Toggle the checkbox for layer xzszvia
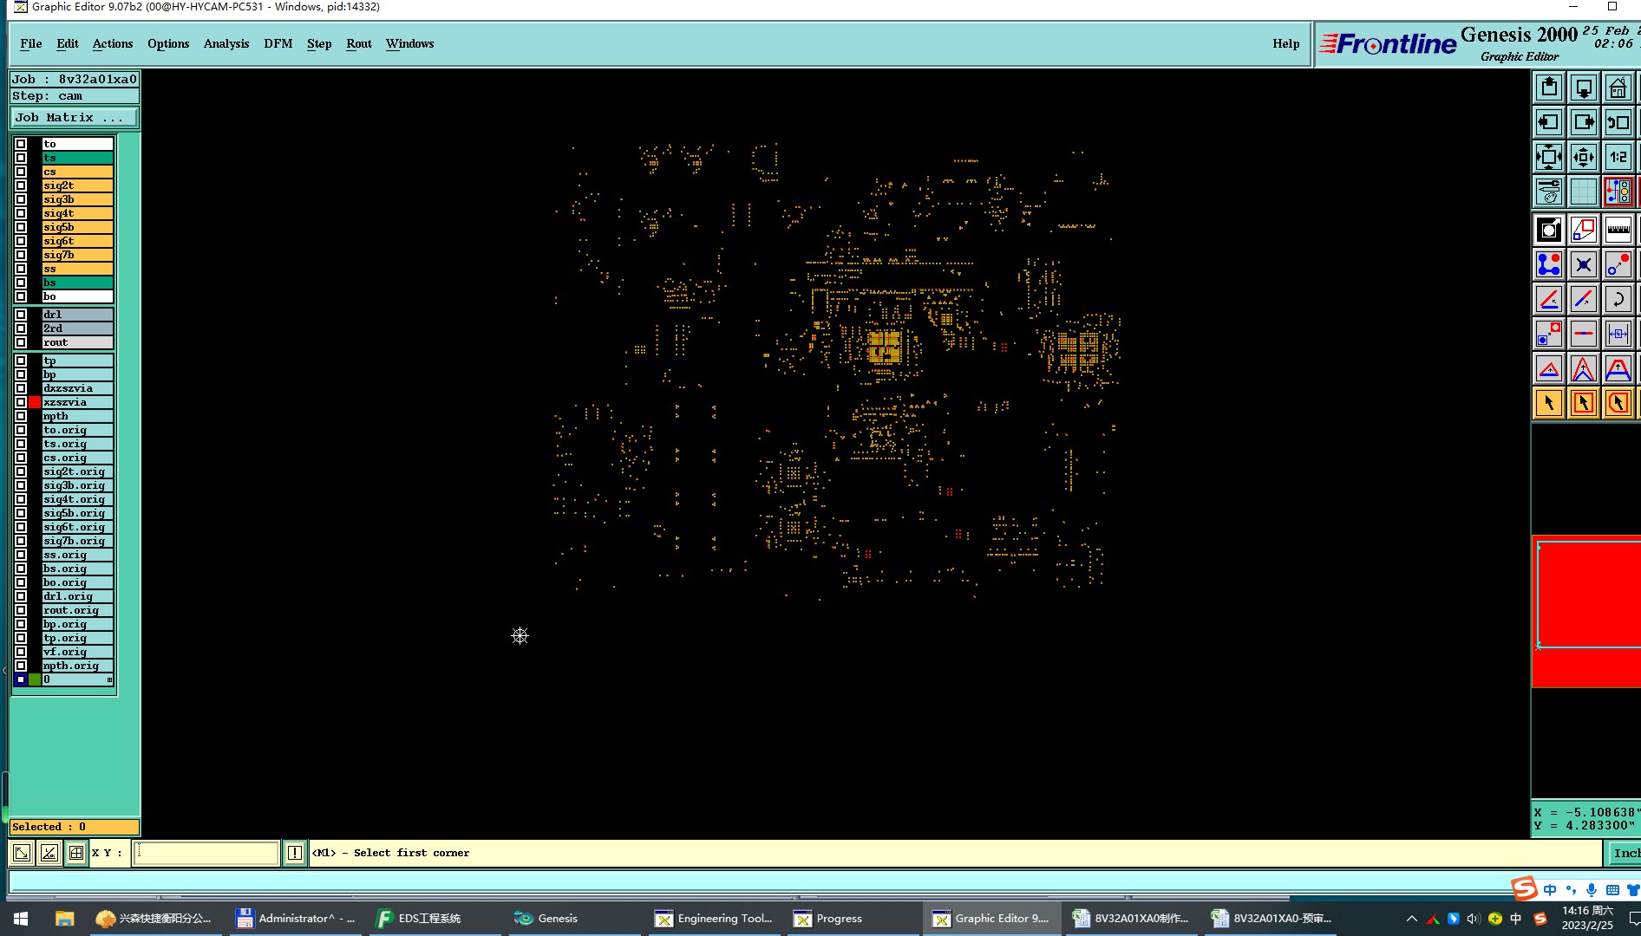1641x936 pixels. tap(21, 402)
